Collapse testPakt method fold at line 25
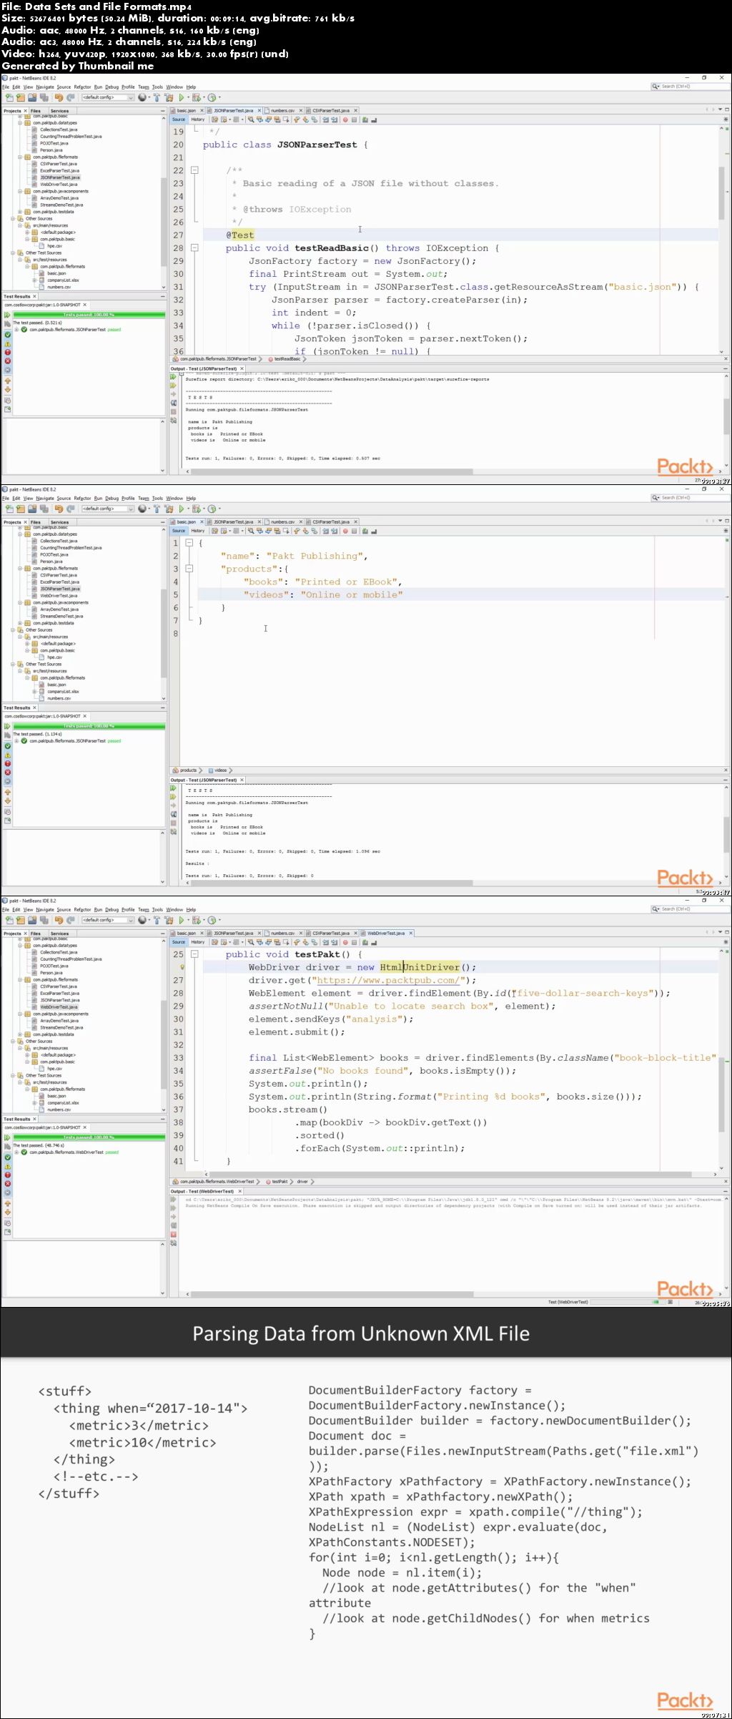 point(194,954)
